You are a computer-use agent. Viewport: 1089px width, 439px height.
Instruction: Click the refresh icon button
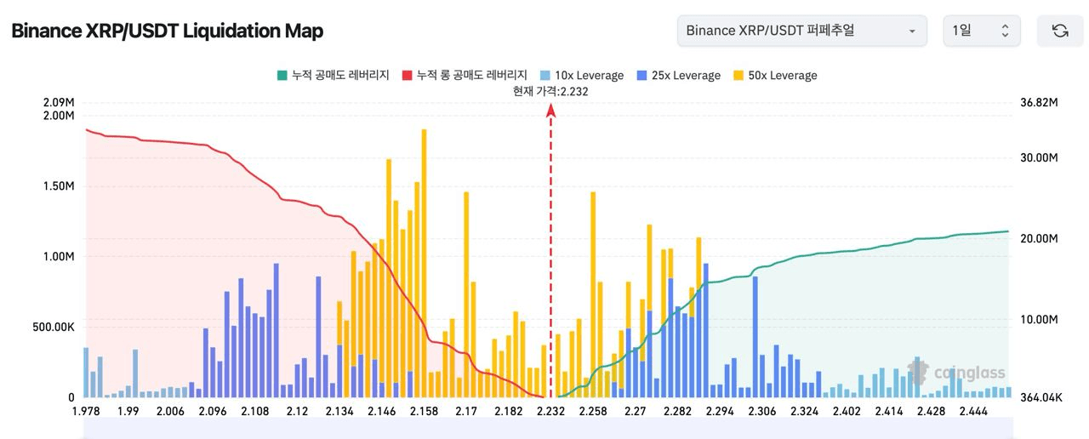tap(1059, 31)
